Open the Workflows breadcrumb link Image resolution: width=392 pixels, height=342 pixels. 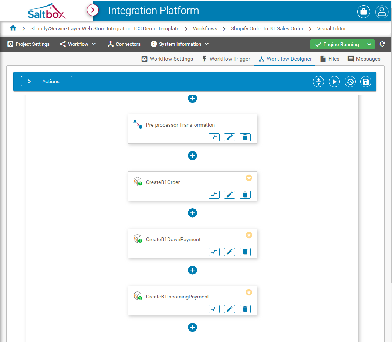(205, 28)
